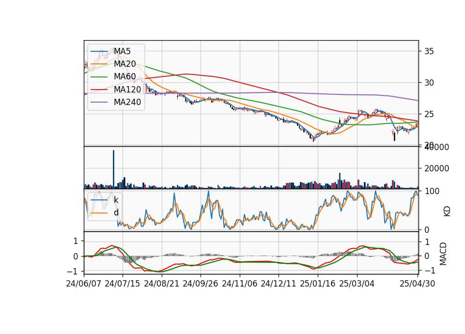The width and height of the screenshot is (465, 334).
Task: Click the MA20 legend label
Action: pos(124,64)
